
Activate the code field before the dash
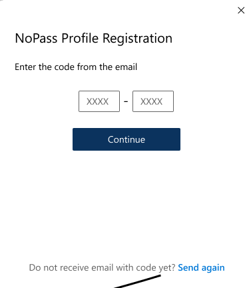[x=99, y=101]
